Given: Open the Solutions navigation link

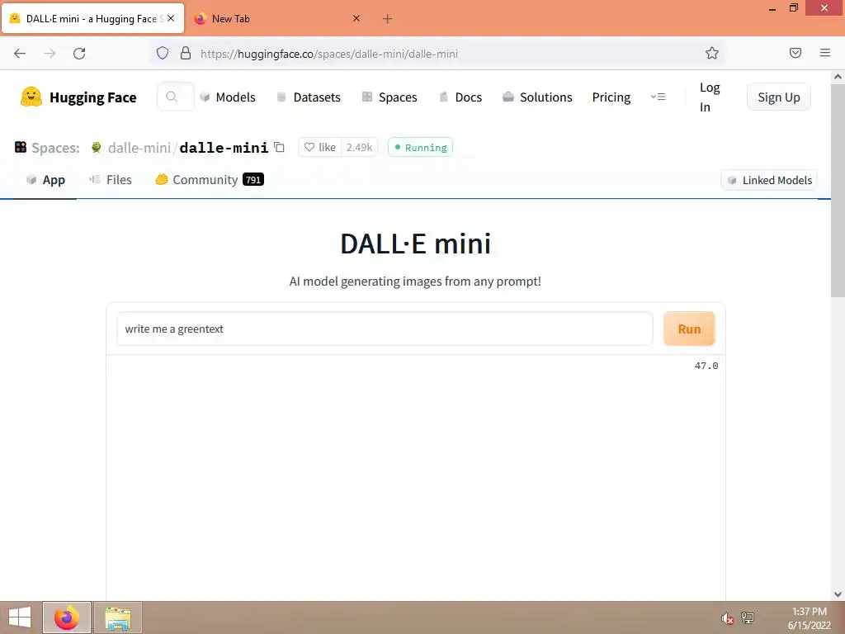Looking at the screenshot, I should point(537,97).
